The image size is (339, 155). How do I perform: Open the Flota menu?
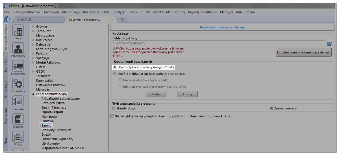pyautogui.click(x=106, y=12)
